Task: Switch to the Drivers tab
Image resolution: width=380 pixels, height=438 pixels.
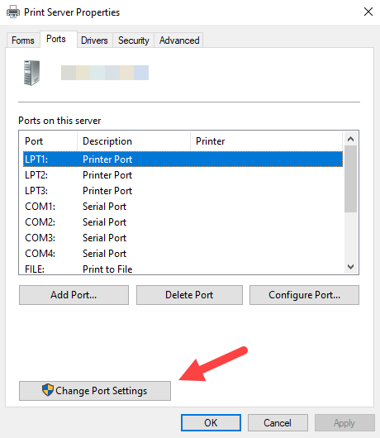Action: pyautogui.click(x=94, y=40)
